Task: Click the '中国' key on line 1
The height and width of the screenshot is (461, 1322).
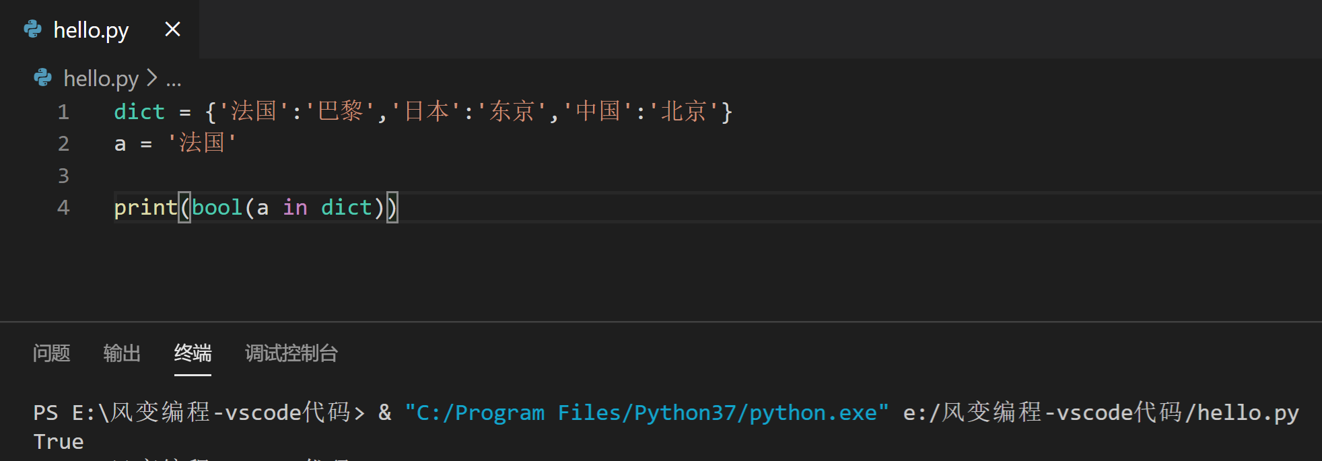Action: (598, 112)
